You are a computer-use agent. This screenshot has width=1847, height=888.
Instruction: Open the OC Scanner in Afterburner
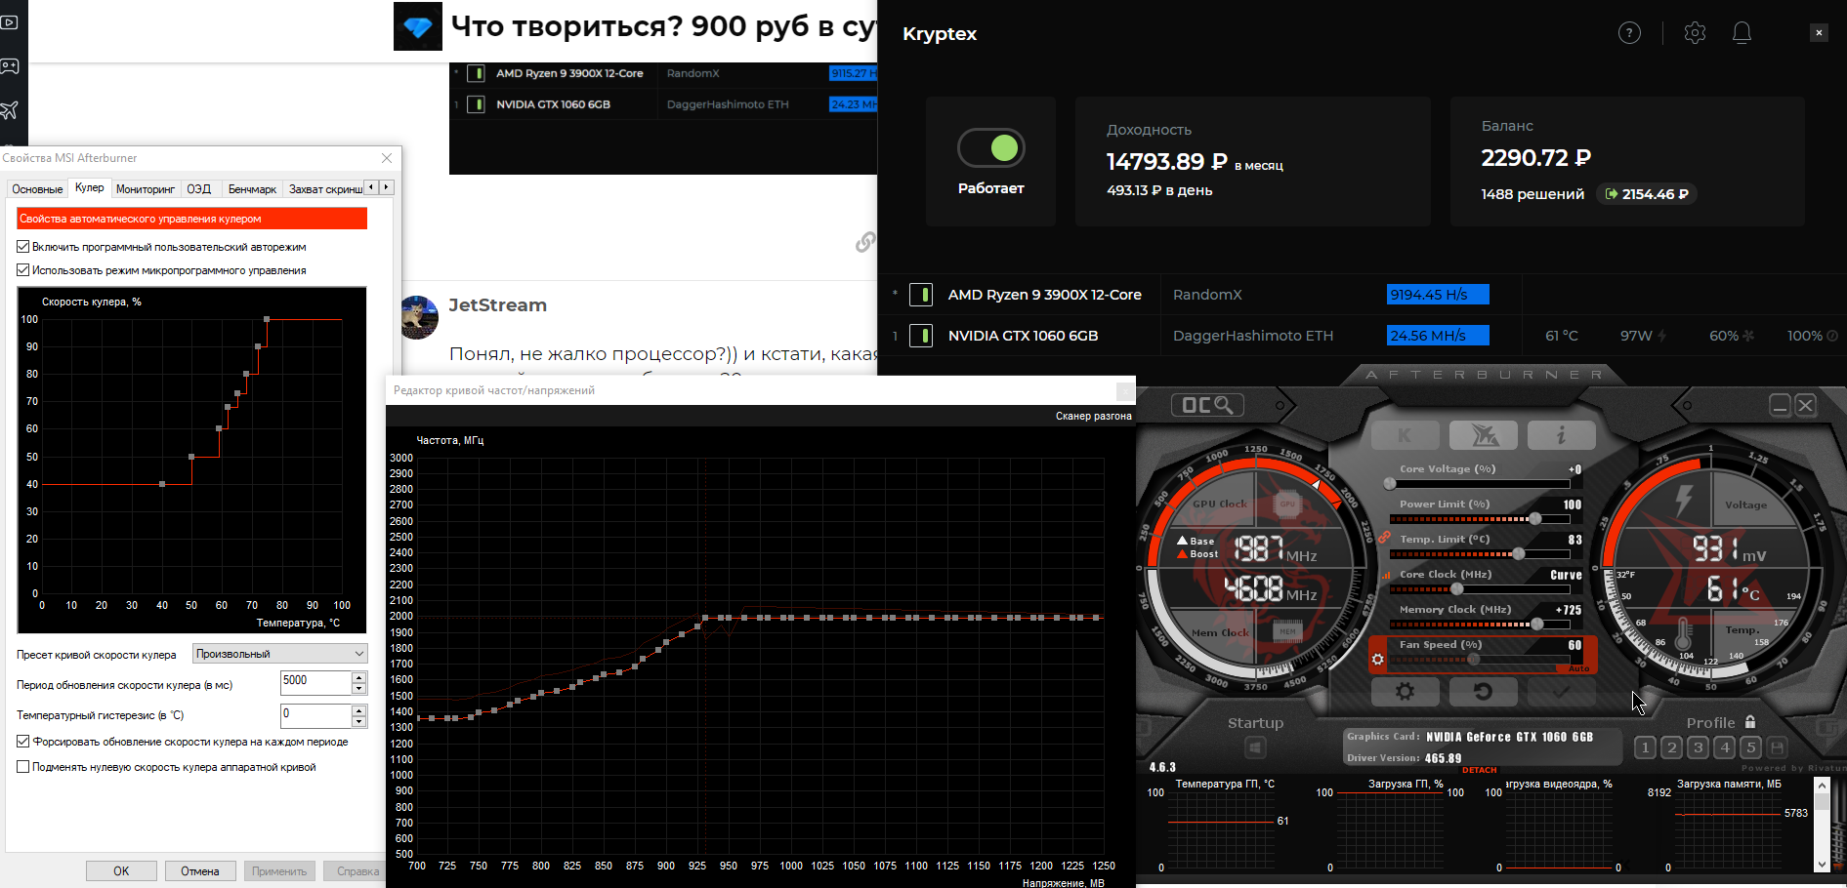[x=1206, y=405]
